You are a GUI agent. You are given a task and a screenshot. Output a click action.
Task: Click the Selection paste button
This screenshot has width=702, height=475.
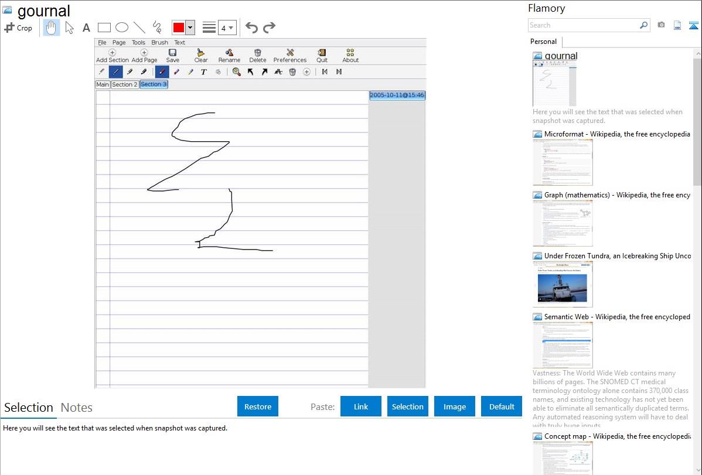(x=407, y=406)
